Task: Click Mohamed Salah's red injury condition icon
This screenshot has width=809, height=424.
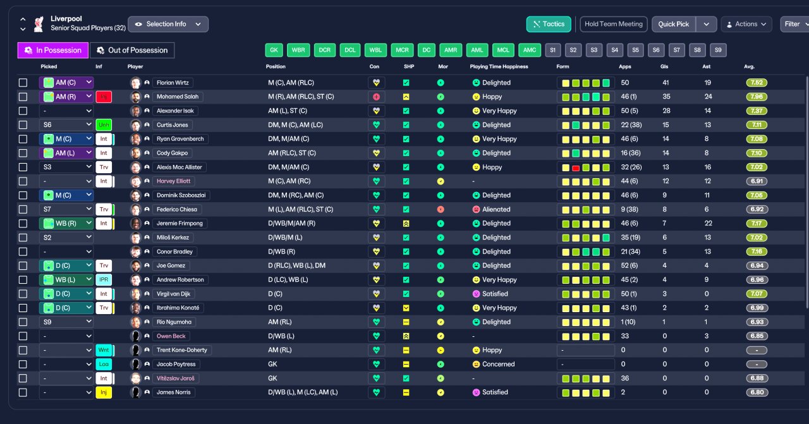Action: tap(377, 97)
